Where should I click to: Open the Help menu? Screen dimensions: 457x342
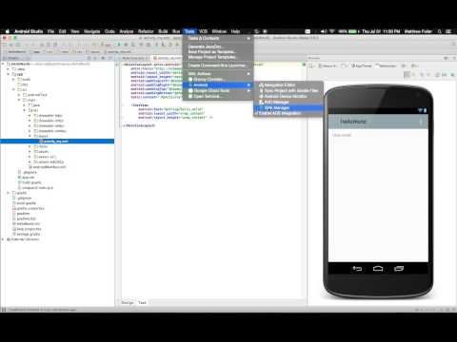[235, 31]
